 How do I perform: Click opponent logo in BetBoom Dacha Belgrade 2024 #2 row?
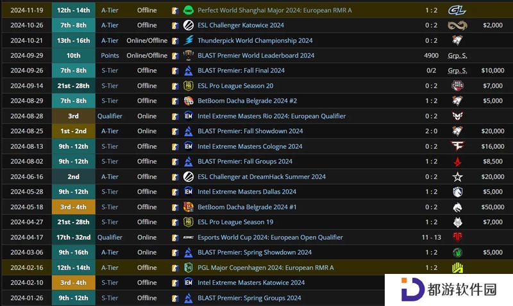click(x=457, y=101)
